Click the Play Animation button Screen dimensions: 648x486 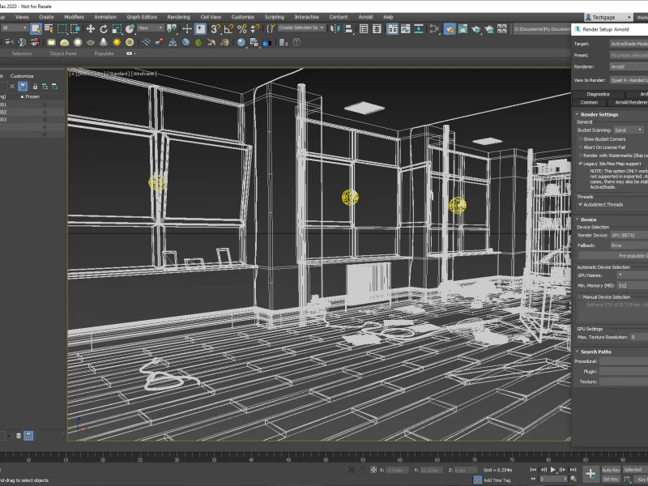(552, 470)
